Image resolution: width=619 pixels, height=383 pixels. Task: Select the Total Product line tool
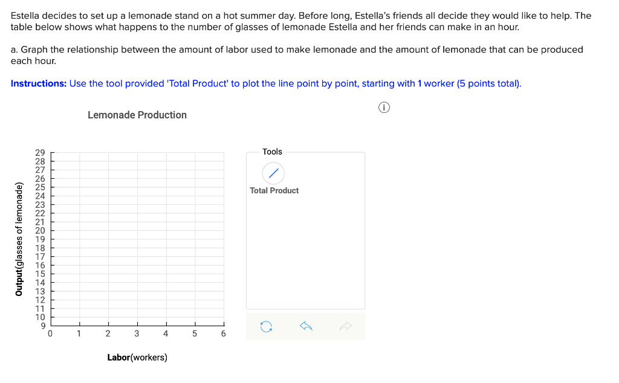point(273,173)
